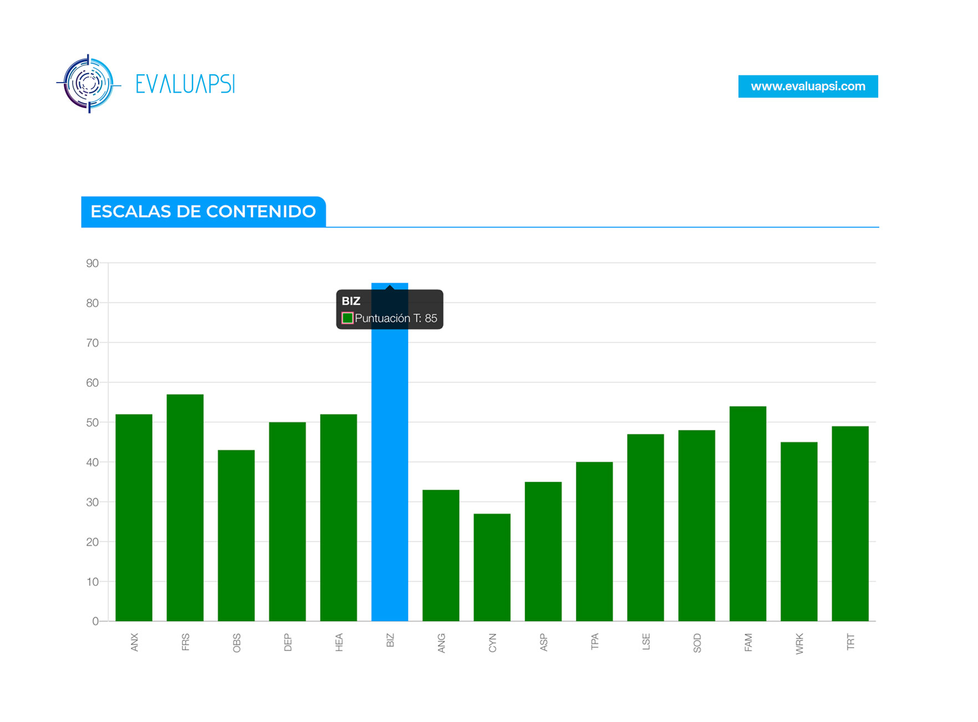Select the SOD bar

click(x=697, y=525)
